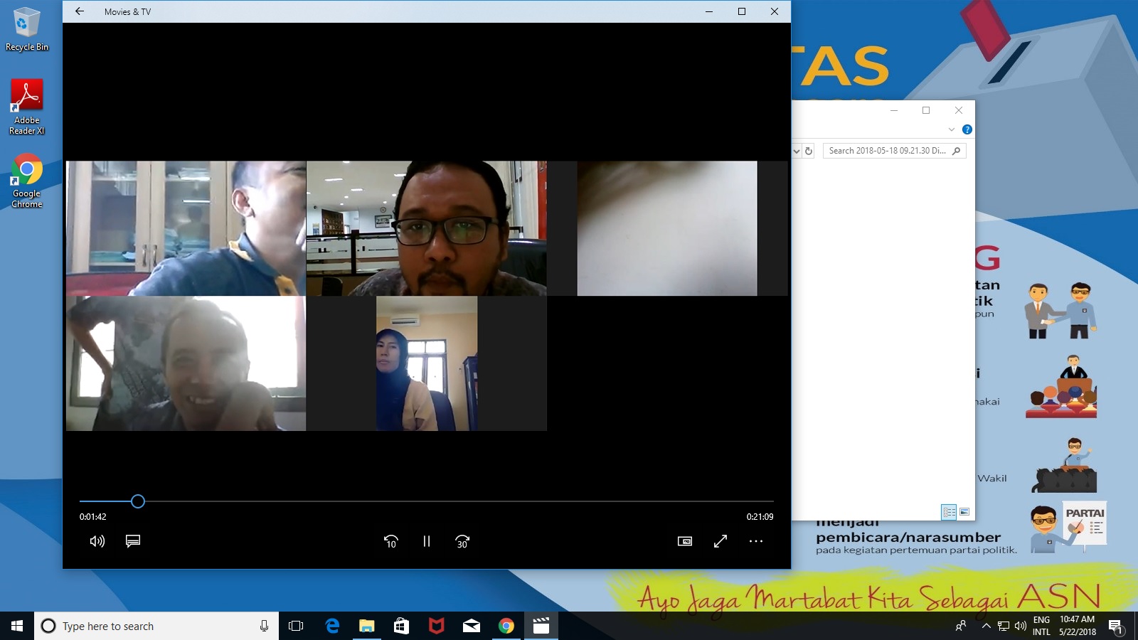Expand the address bar history dropdown
Viewport: 1138px width, 640px height.
[797, 151]
